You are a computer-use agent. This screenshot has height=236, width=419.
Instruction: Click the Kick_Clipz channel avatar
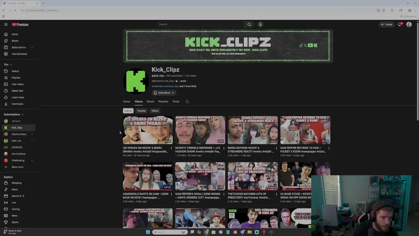[x=136, y=81]
